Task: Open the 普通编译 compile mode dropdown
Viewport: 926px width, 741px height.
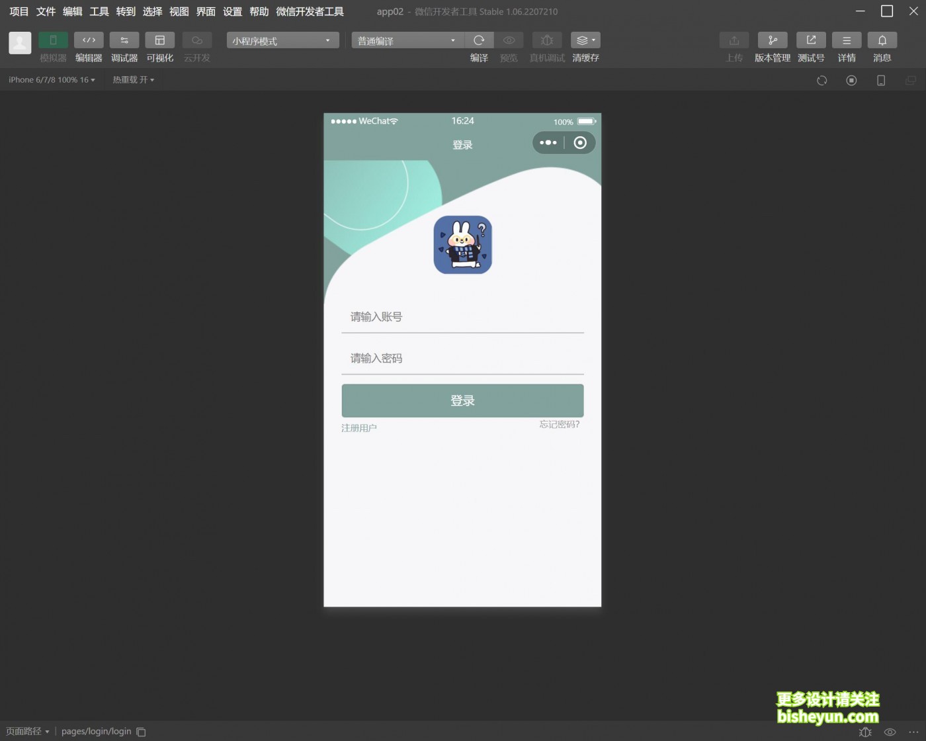Action: click(x=407, y=40)
